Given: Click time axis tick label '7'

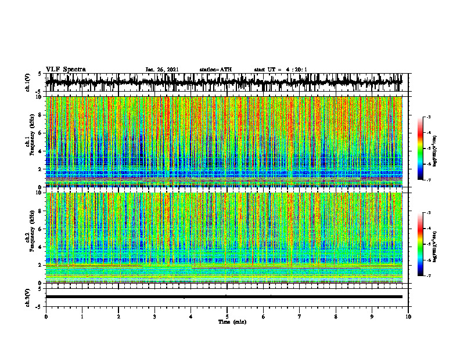Looking at the screenshot, I should (x=300, y=317).
